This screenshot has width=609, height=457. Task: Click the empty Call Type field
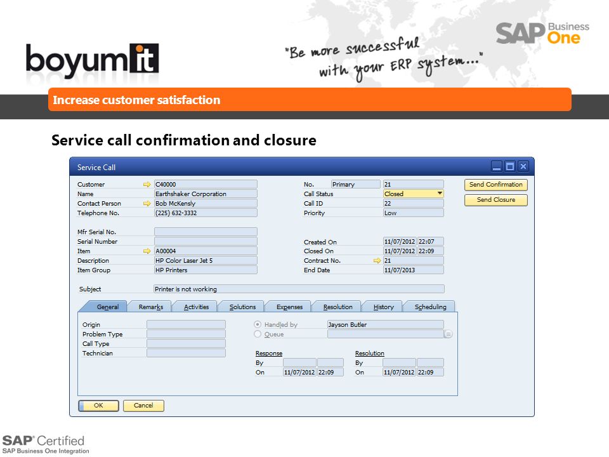[186, 343]
